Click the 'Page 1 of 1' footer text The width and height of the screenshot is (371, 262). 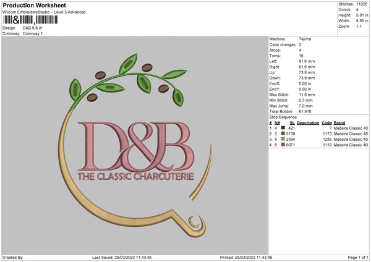tap(358, 257)
